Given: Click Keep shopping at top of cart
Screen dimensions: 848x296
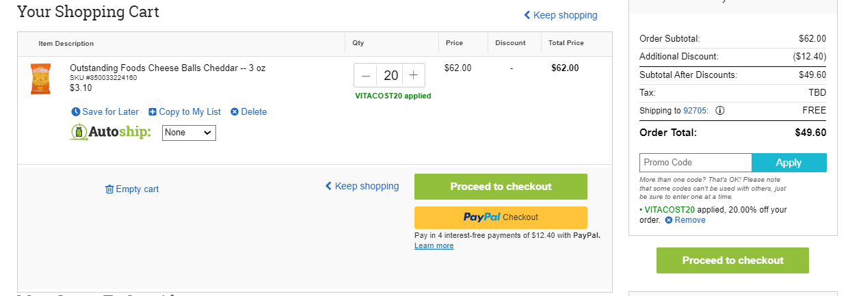Looking at the screenshot, I should 561,15.
